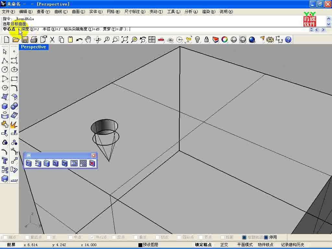Screen dimensions: 332x249
Task: Toggle 记录建构历史 in status bar
Action: point(293,245)
